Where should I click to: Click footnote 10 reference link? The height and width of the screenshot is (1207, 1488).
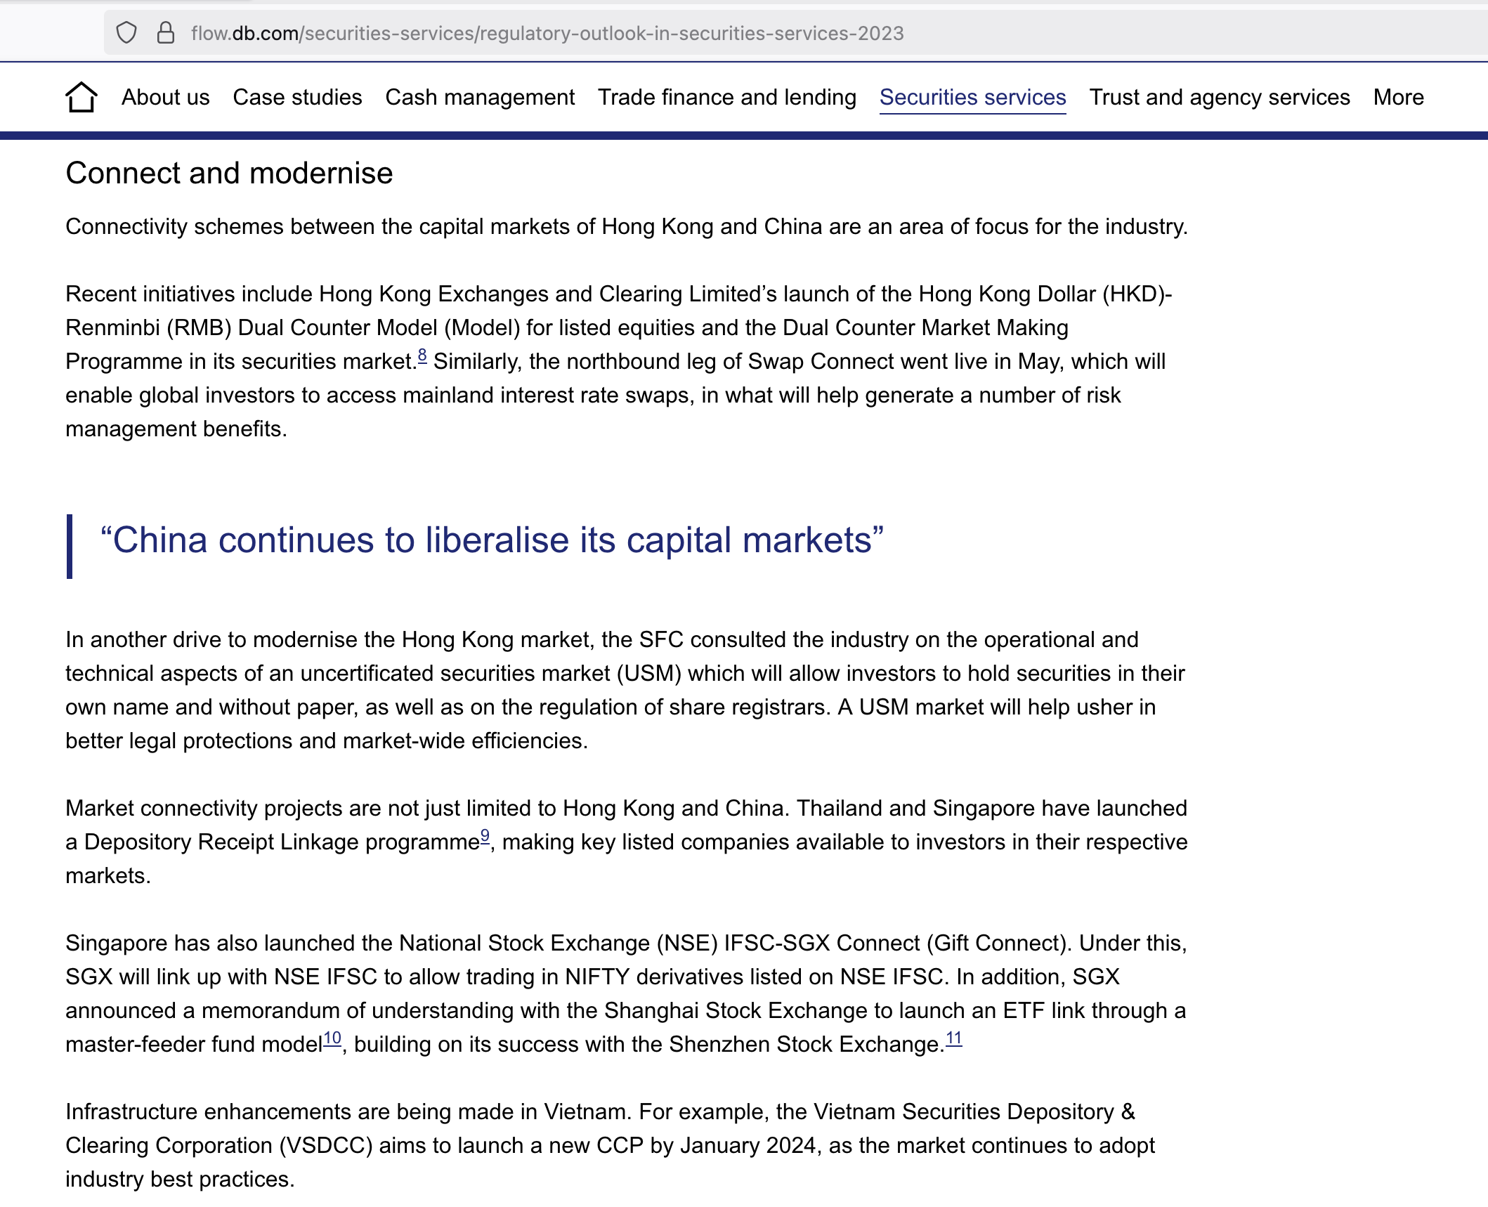332,1039
